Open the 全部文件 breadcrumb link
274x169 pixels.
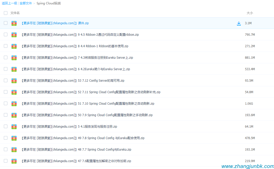pyautogui.click(x=26, y=3)
